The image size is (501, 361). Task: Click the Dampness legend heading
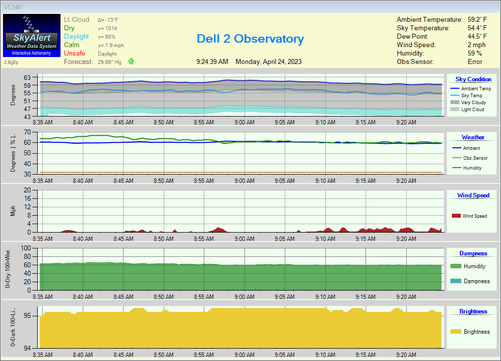pos(473,253)
